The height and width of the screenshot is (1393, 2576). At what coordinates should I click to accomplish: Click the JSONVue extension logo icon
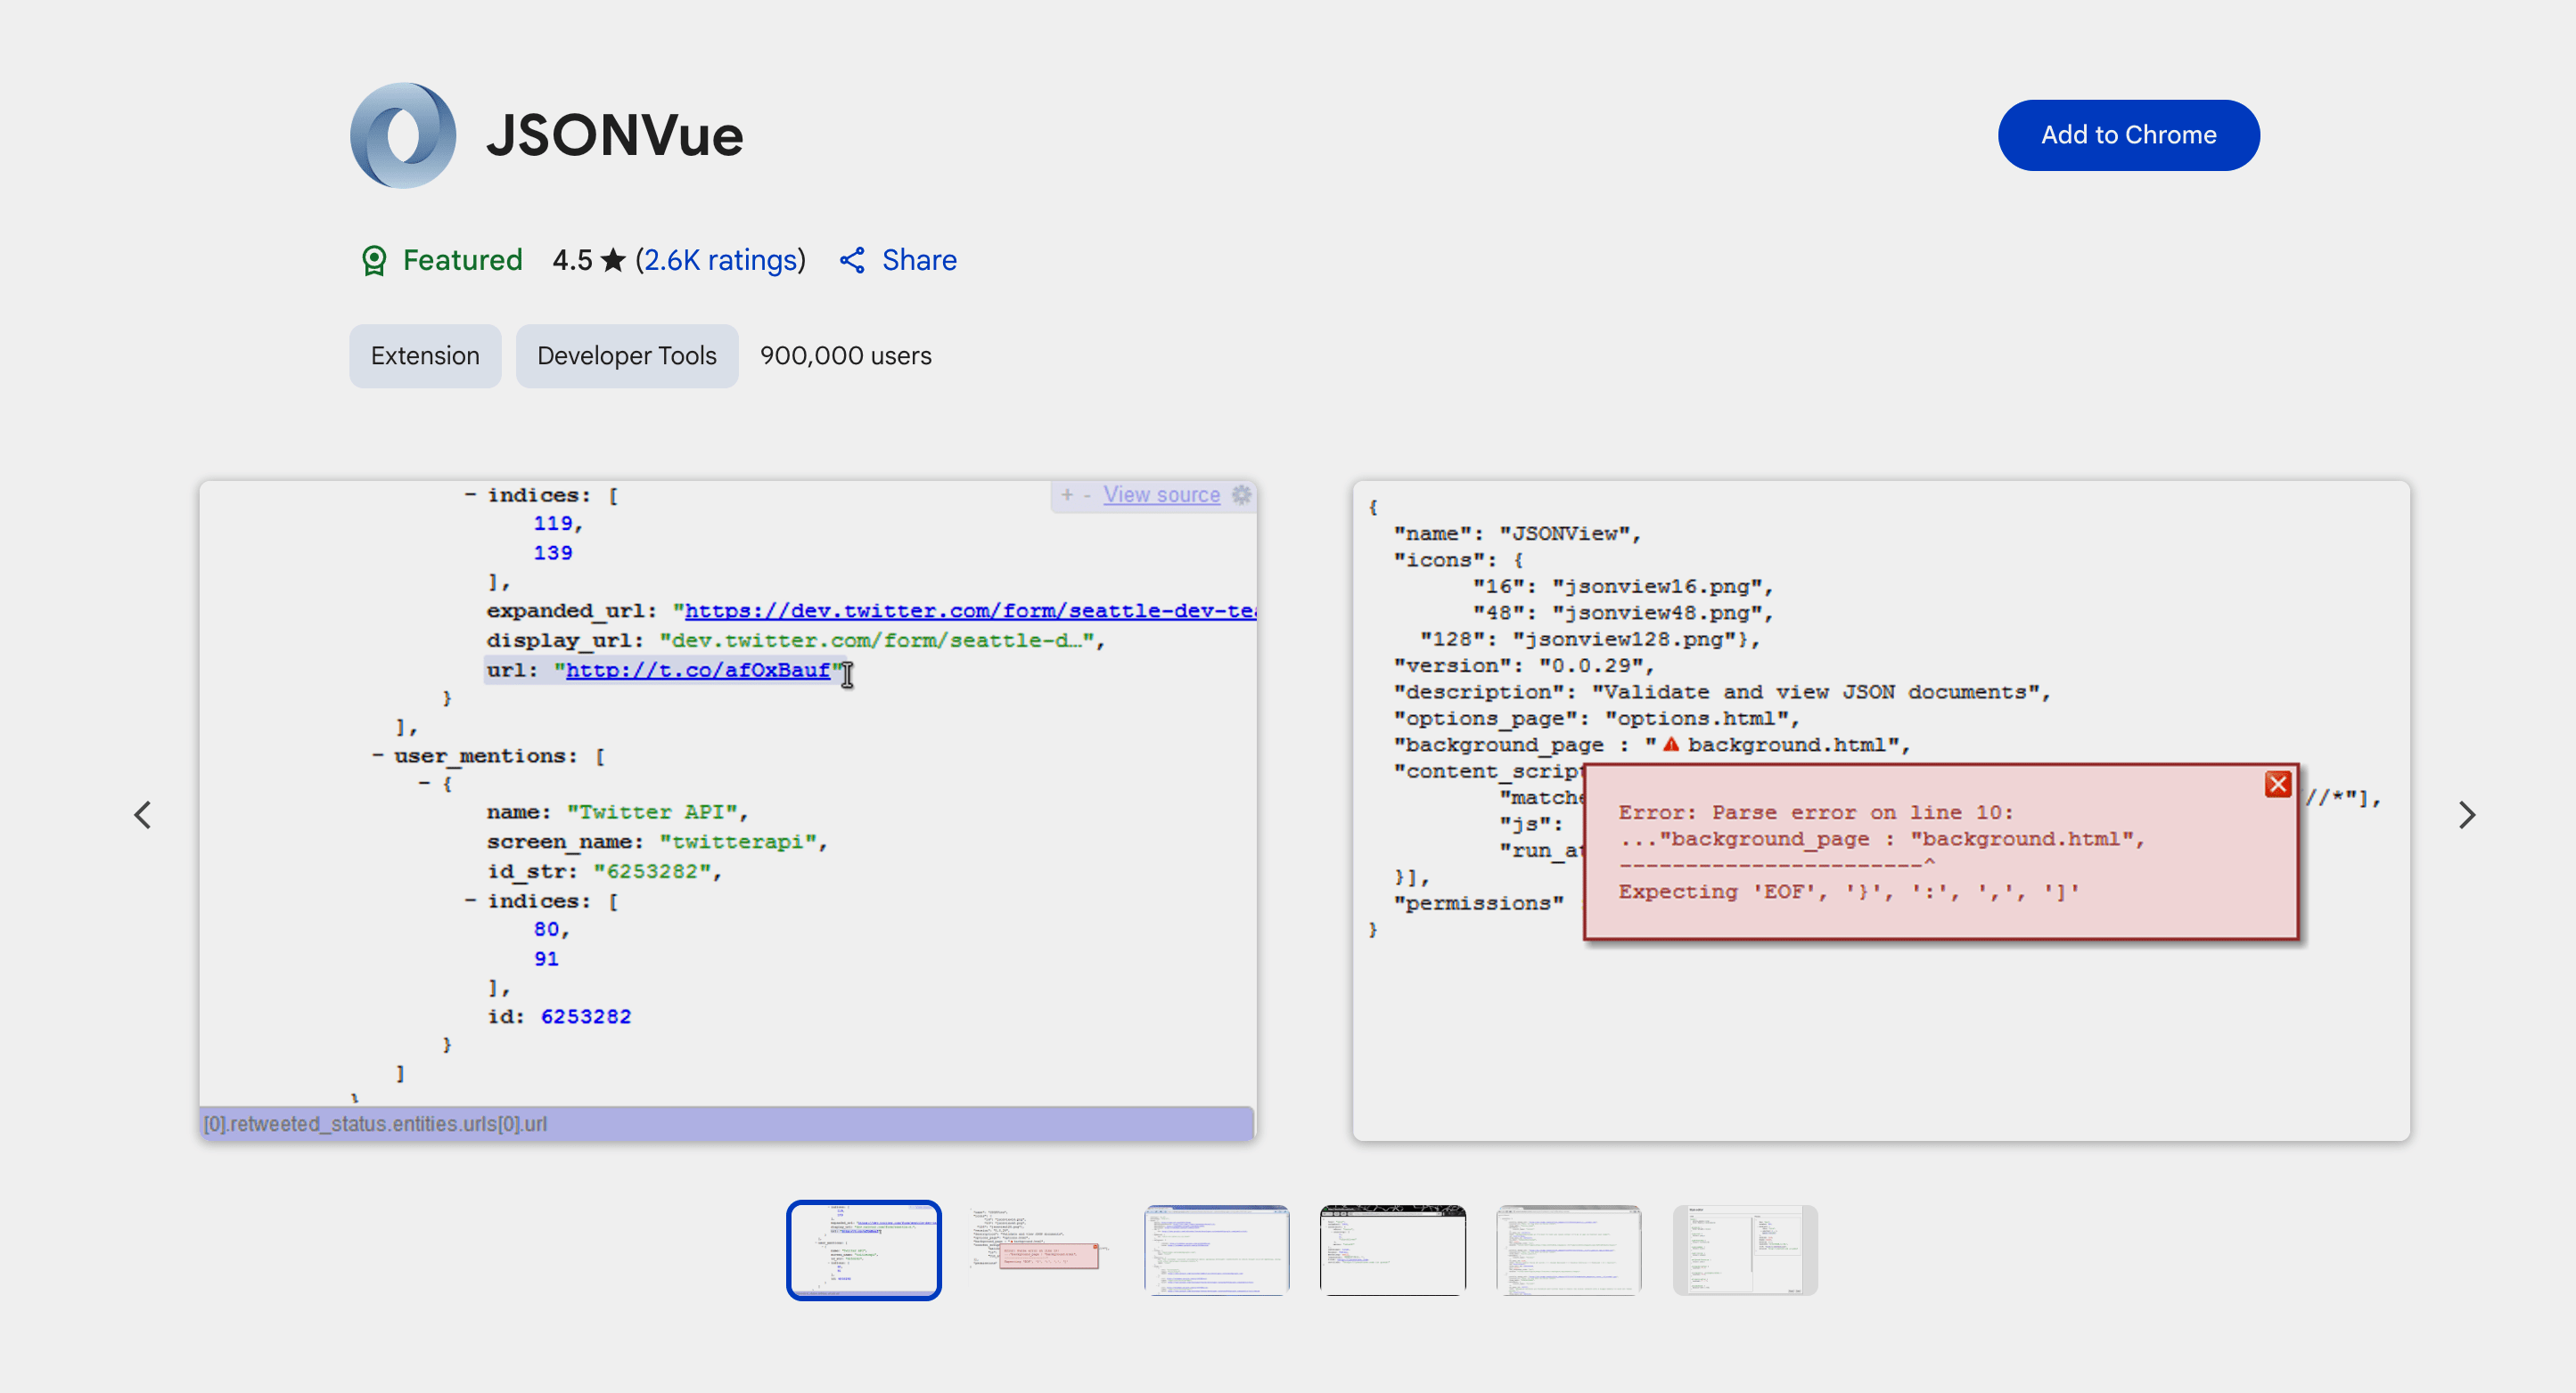[403, 134]
